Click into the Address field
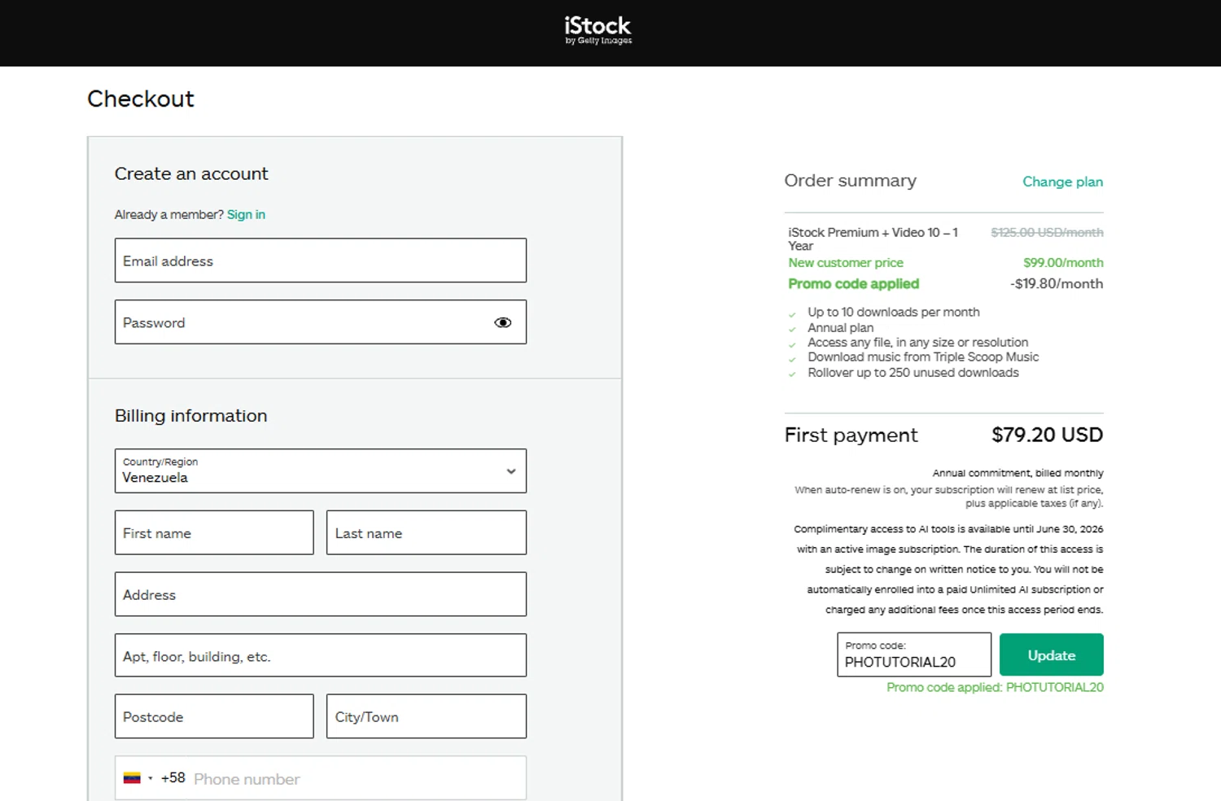The image size is (1221, 801). click(321, 594)
